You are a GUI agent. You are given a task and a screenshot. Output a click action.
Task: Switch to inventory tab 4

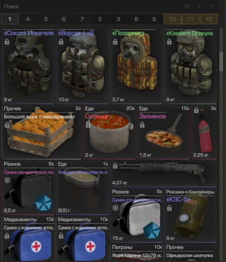[28, 19]
